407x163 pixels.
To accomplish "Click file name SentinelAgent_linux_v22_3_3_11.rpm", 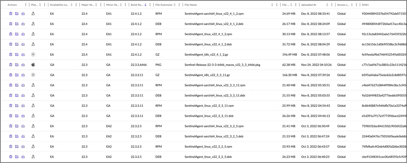I will pyautogui.click(x=209, y=106).
